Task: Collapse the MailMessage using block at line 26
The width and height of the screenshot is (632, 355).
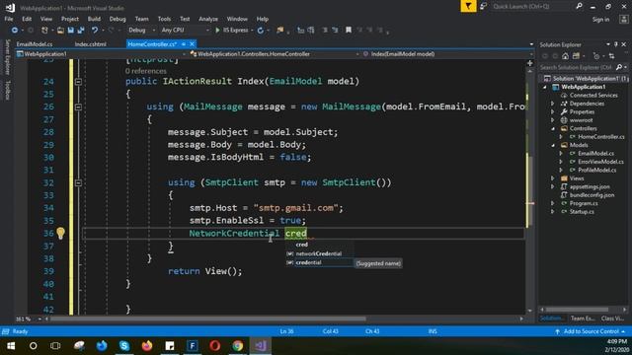Action: [x=78, y=107]
